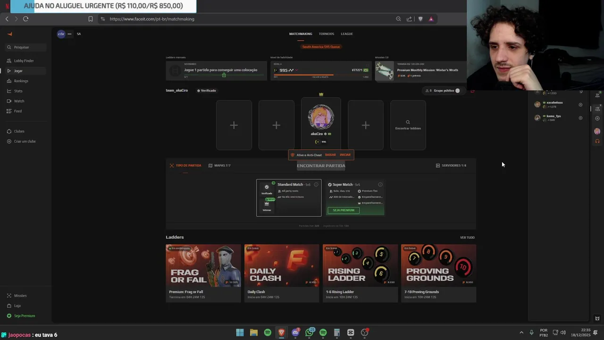Viewport: 604px width, 340px height.
Task: Show info for Standard Match
Action: click(x=316, y=185)
